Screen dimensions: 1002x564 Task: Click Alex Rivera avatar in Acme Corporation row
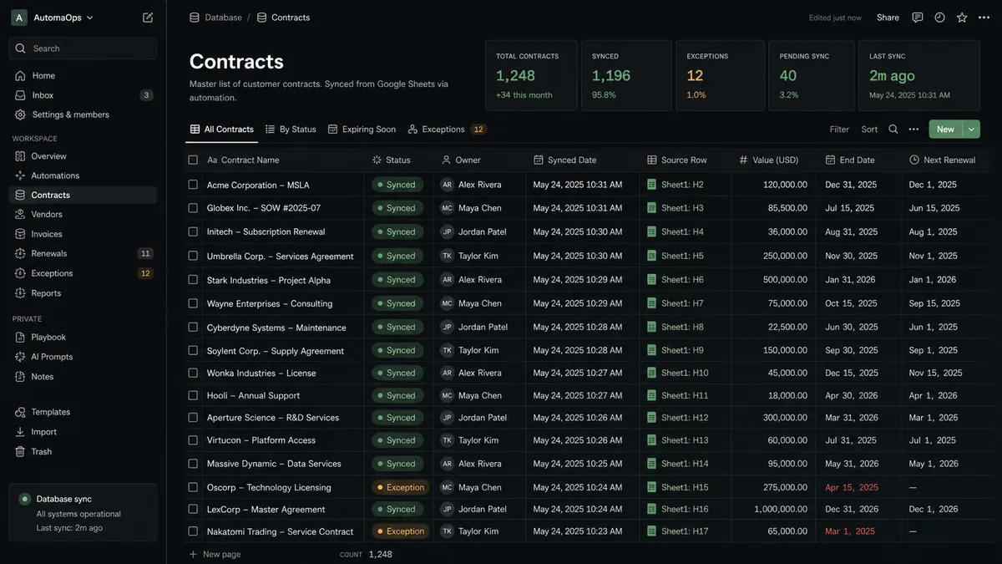coord(447,185)
